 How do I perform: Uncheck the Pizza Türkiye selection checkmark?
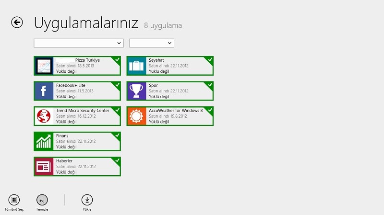pos(117,59)
